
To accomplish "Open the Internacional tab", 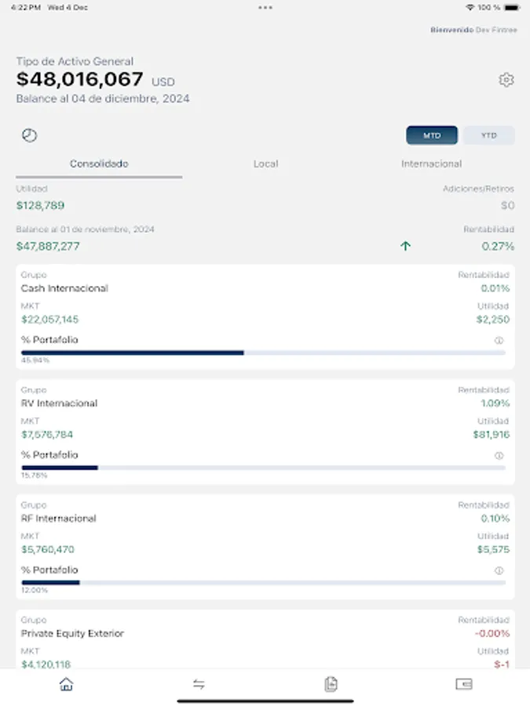I will (x=431, y=164).
